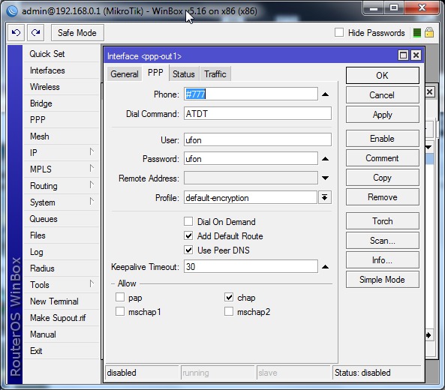Viewport: 445px width, 390px height.
Task: Open Radius menu item
Action: 61,268
